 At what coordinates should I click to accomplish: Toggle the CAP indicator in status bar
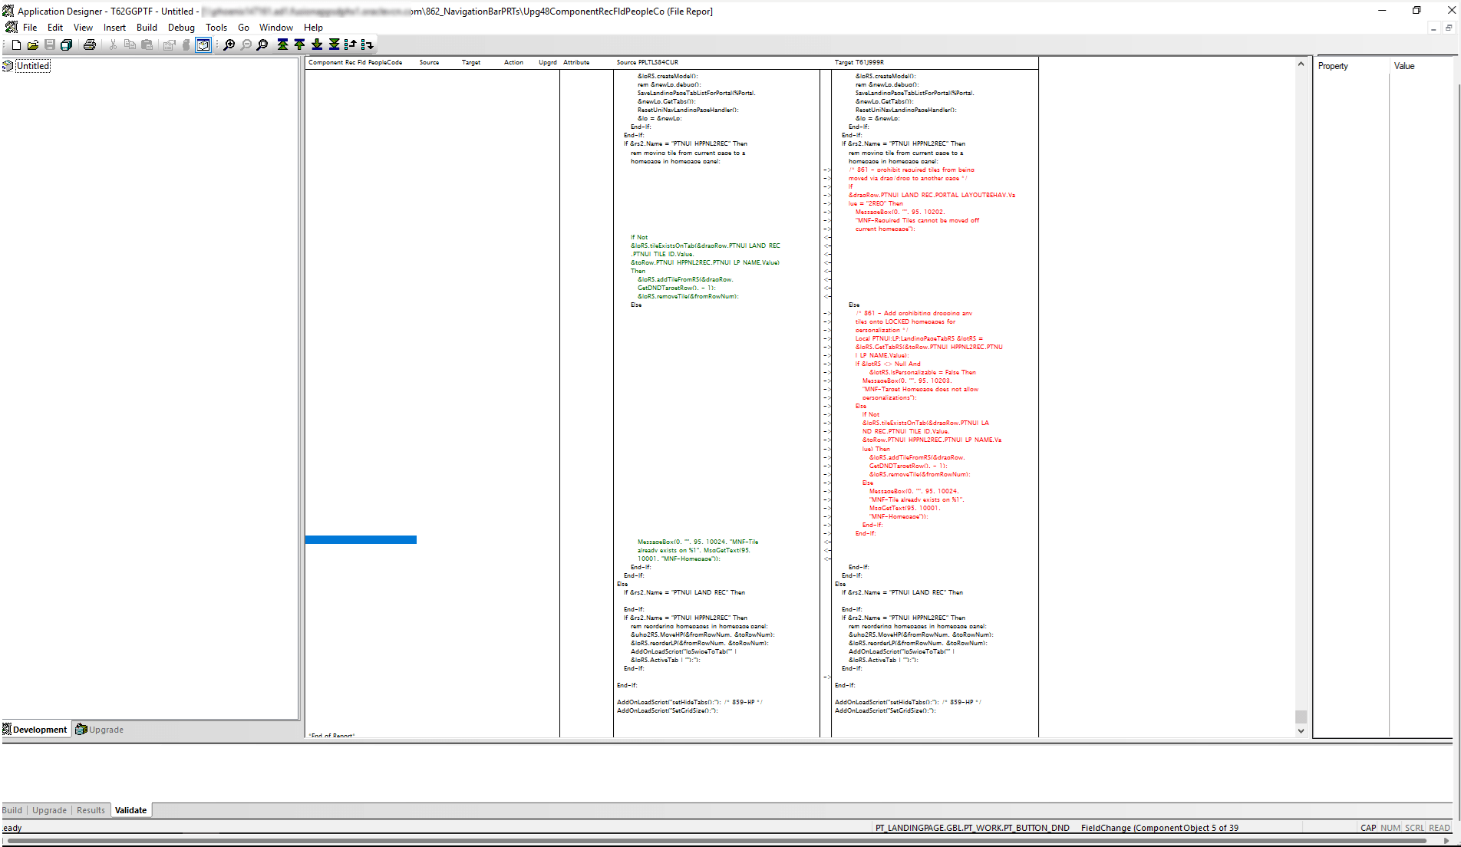point(1368,827)
